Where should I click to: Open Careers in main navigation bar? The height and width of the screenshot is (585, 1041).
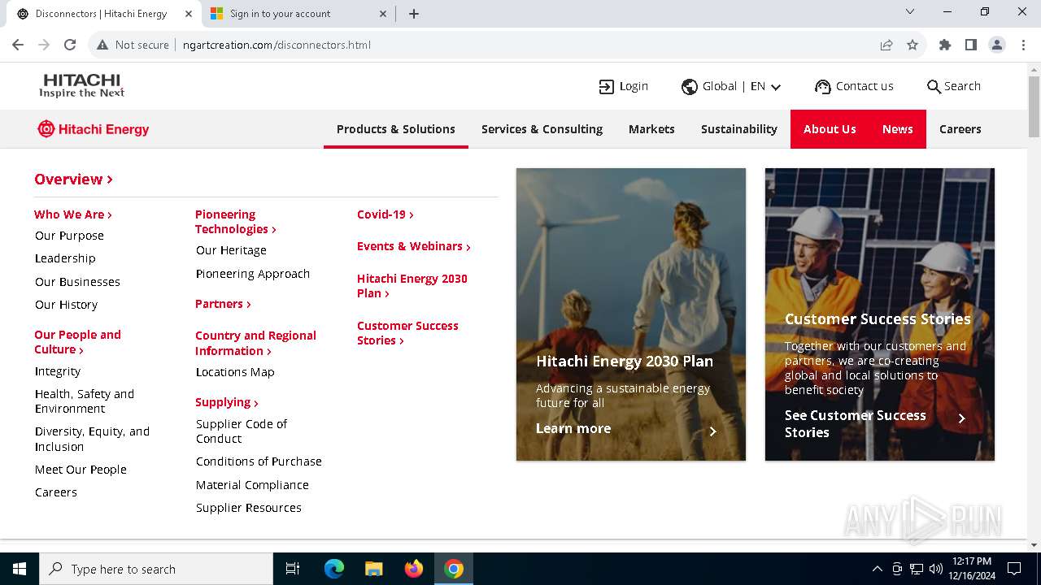click(960, 129)
